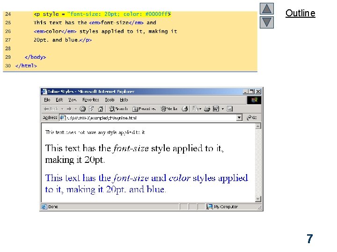This screenshot has width=337, height=252.
Task: Click the Refresh page icon
Action: 91,109
